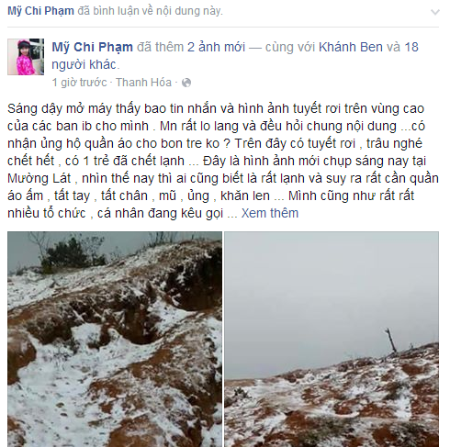Viewport: 450px width, 447px height.
Task: Open Mỹ Chi Phạm's profile picture thumbnail
Action: (x=26, y=57)
